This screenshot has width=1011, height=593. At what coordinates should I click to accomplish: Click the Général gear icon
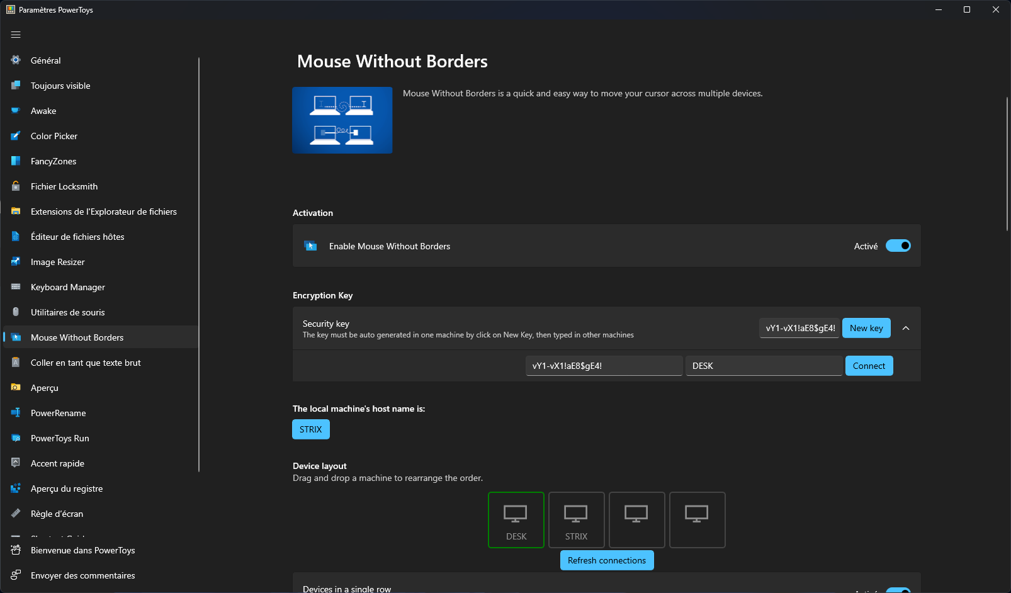pos(16,60)
